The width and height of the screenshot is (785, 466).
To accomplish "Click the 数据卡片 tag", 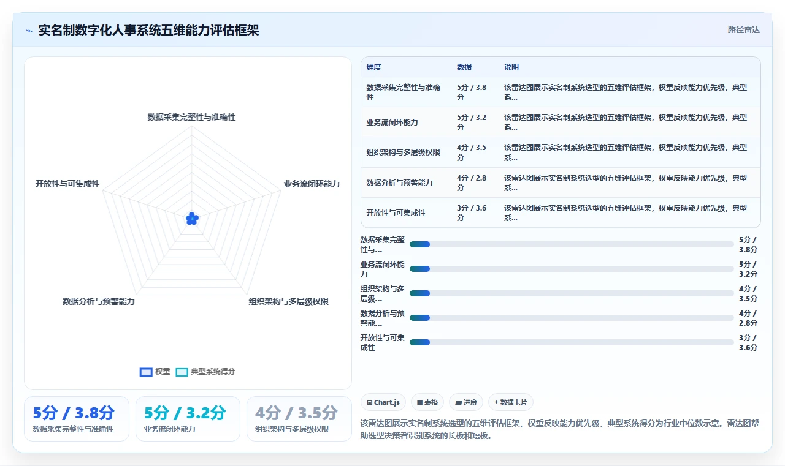I will tap(511, 402).
